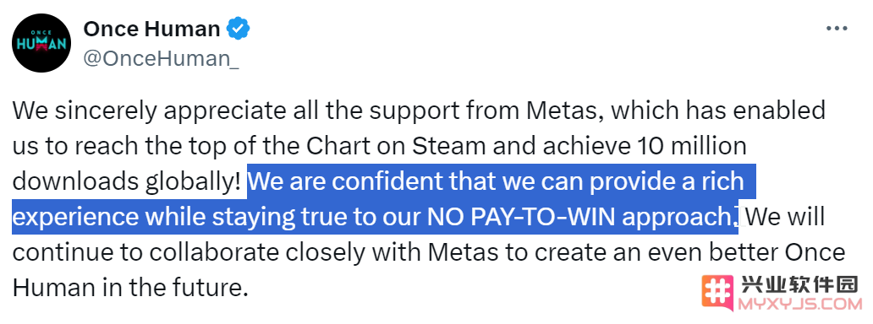873x324 pixels.
Task: Click the "Human in the future." closing line
Action: 129,289
